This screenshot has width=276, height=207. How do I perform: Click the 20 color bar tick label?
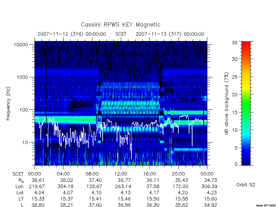point(235,95)
